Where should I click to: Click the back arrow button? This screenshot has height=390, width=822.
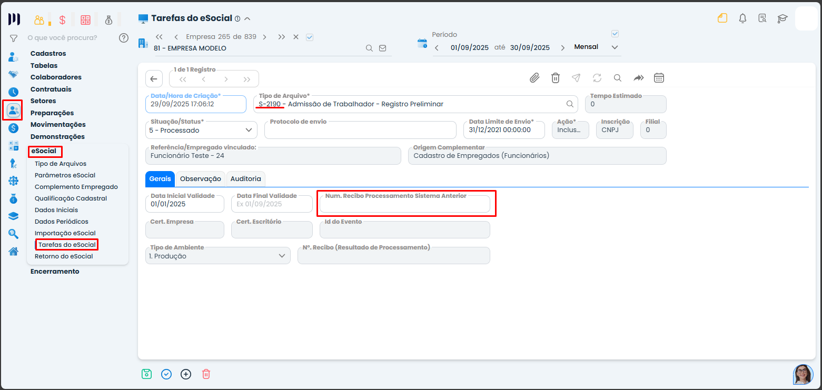pyautogui.click(x=154, y=79)
